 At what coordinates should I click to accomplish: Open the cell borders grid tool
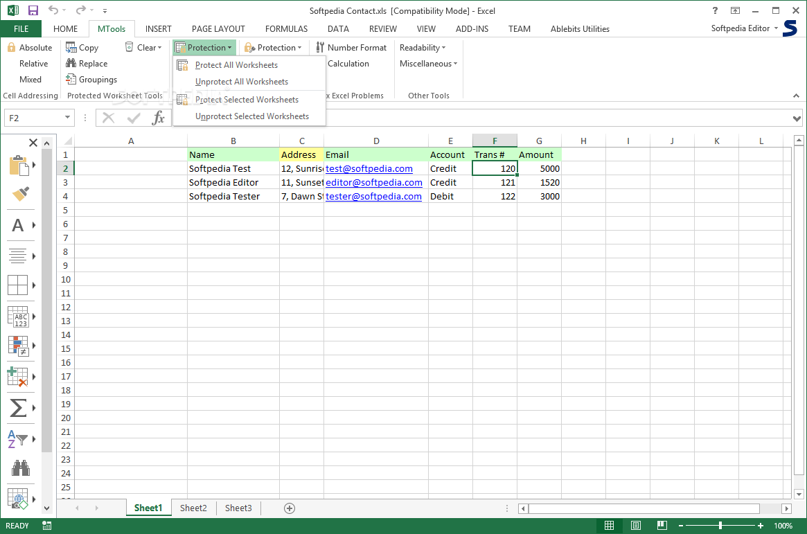click(x=17, y=285)
